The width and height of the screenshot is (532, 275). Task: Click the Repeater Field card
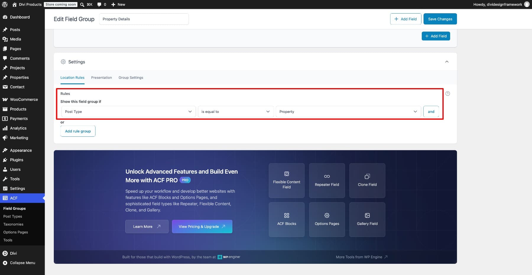pos(327,180)
